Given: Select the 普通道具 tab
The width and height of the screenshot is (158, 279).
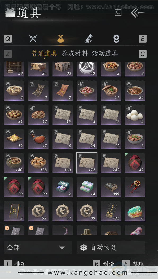Looking at the screenshot, I should pyautogui.click(x=44, y=53).
